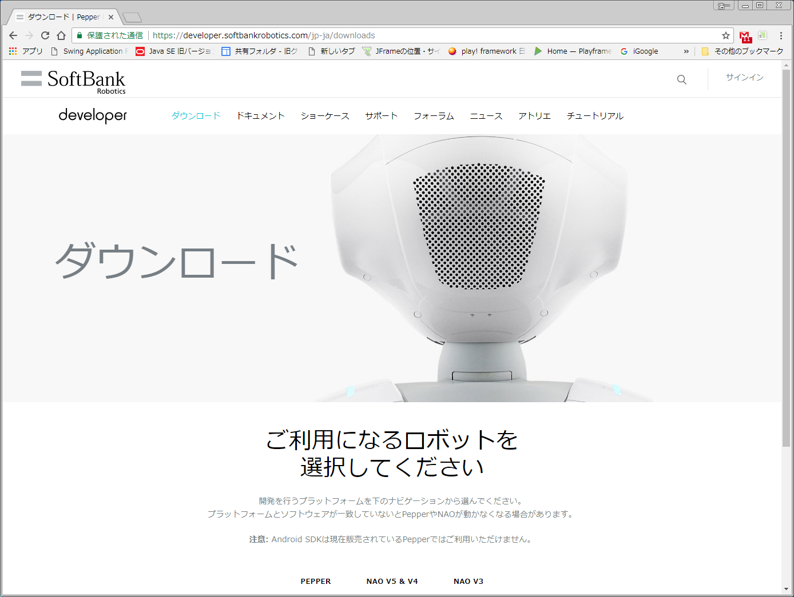Go to the フォーラム menu item

coord(434,116)
